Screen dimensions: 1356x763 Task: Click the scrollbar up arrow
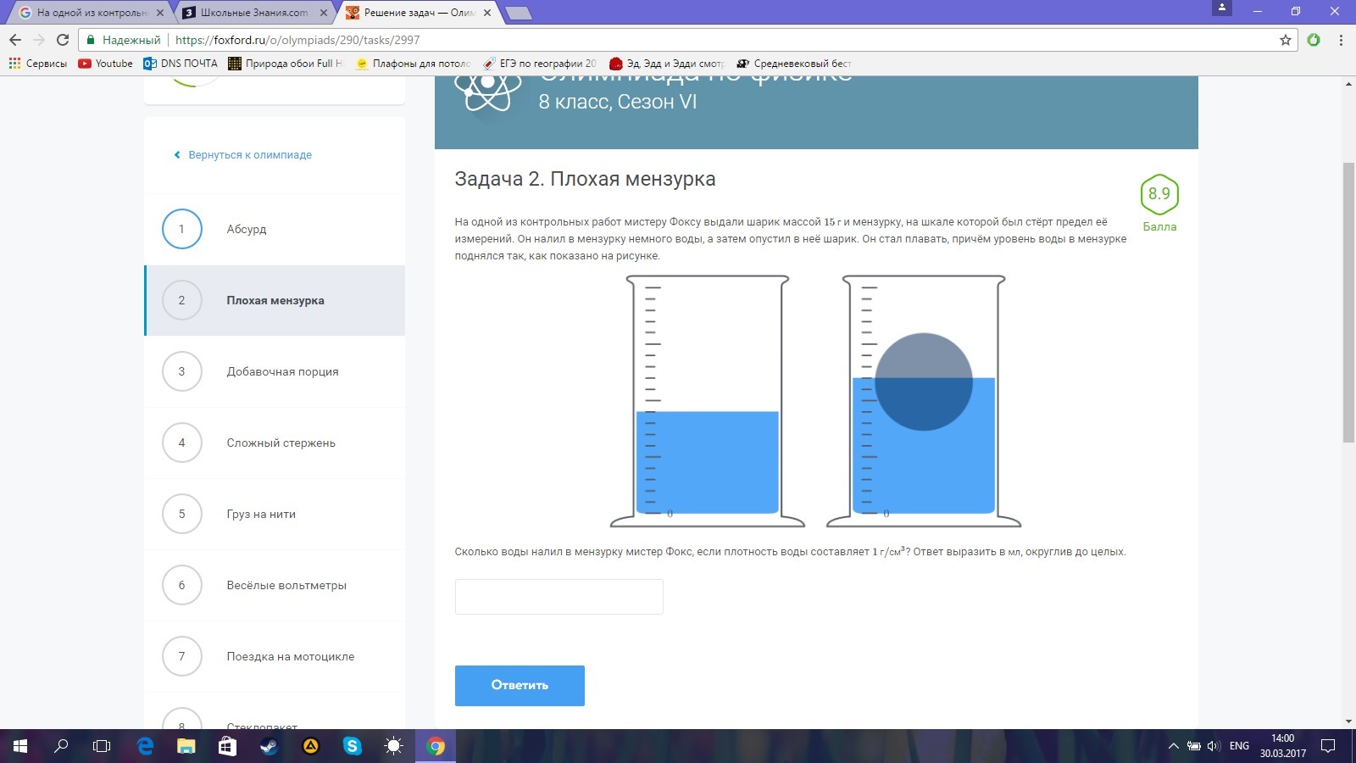pyautogui.click(x=1348, y=83)
